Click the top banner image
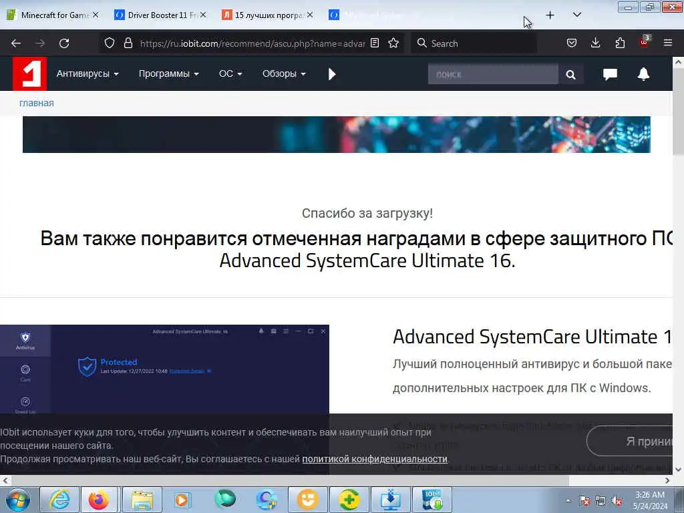The width and height of the screenshot is (684, 513). click(337, 134)
